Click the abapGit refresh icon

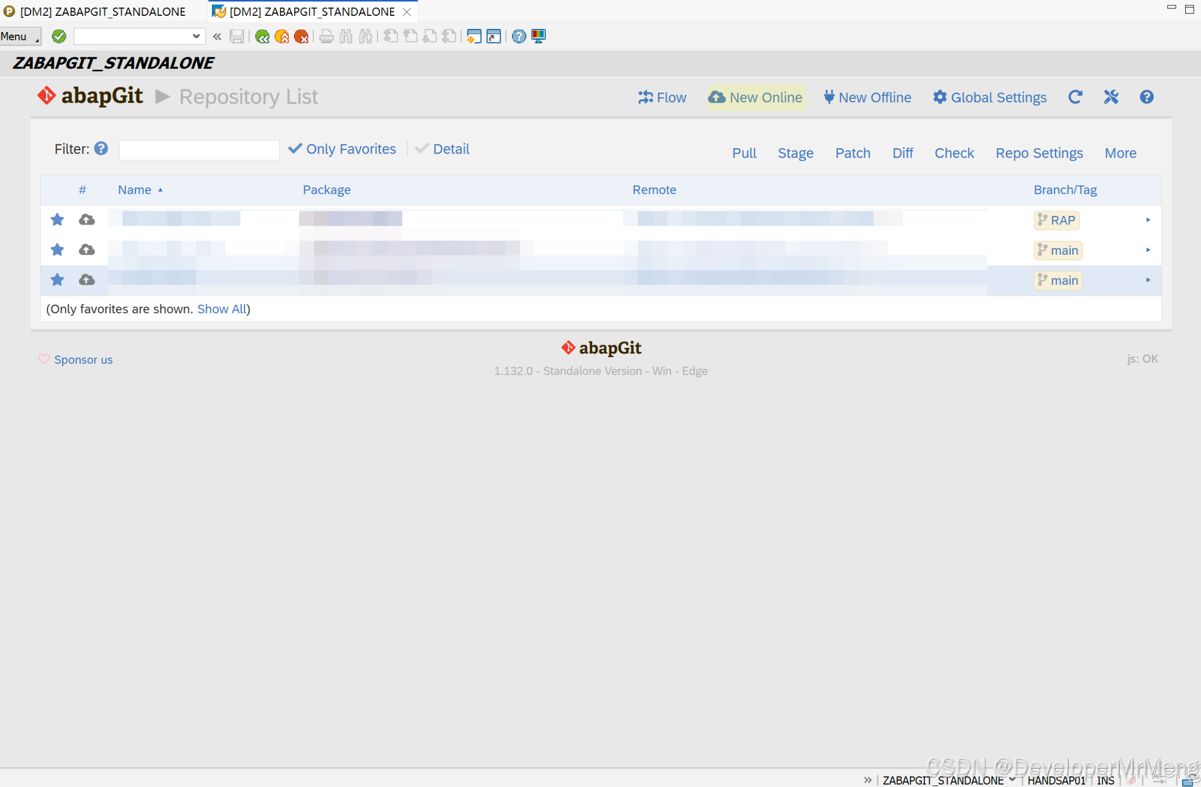point(1075,97)
